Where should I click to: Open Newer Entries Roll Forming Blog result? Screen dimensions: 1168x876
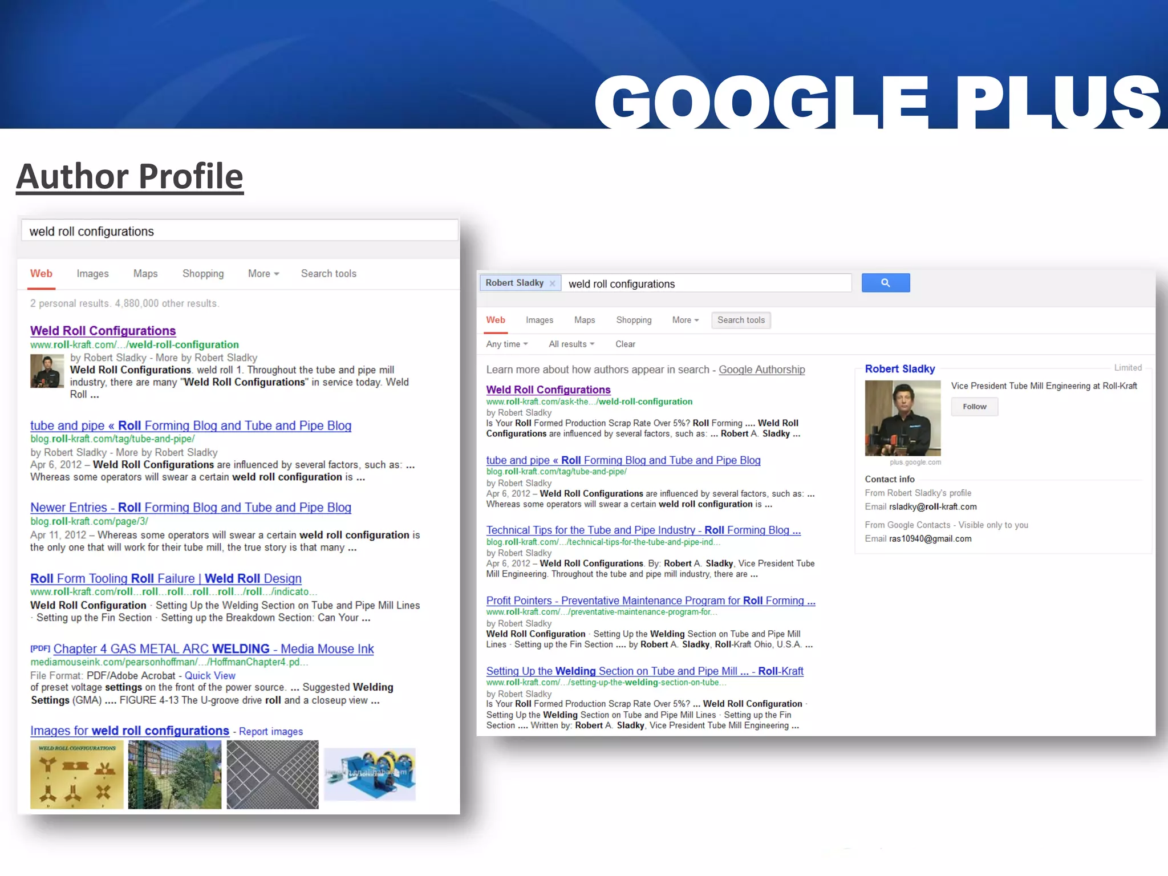coord(190,508)
